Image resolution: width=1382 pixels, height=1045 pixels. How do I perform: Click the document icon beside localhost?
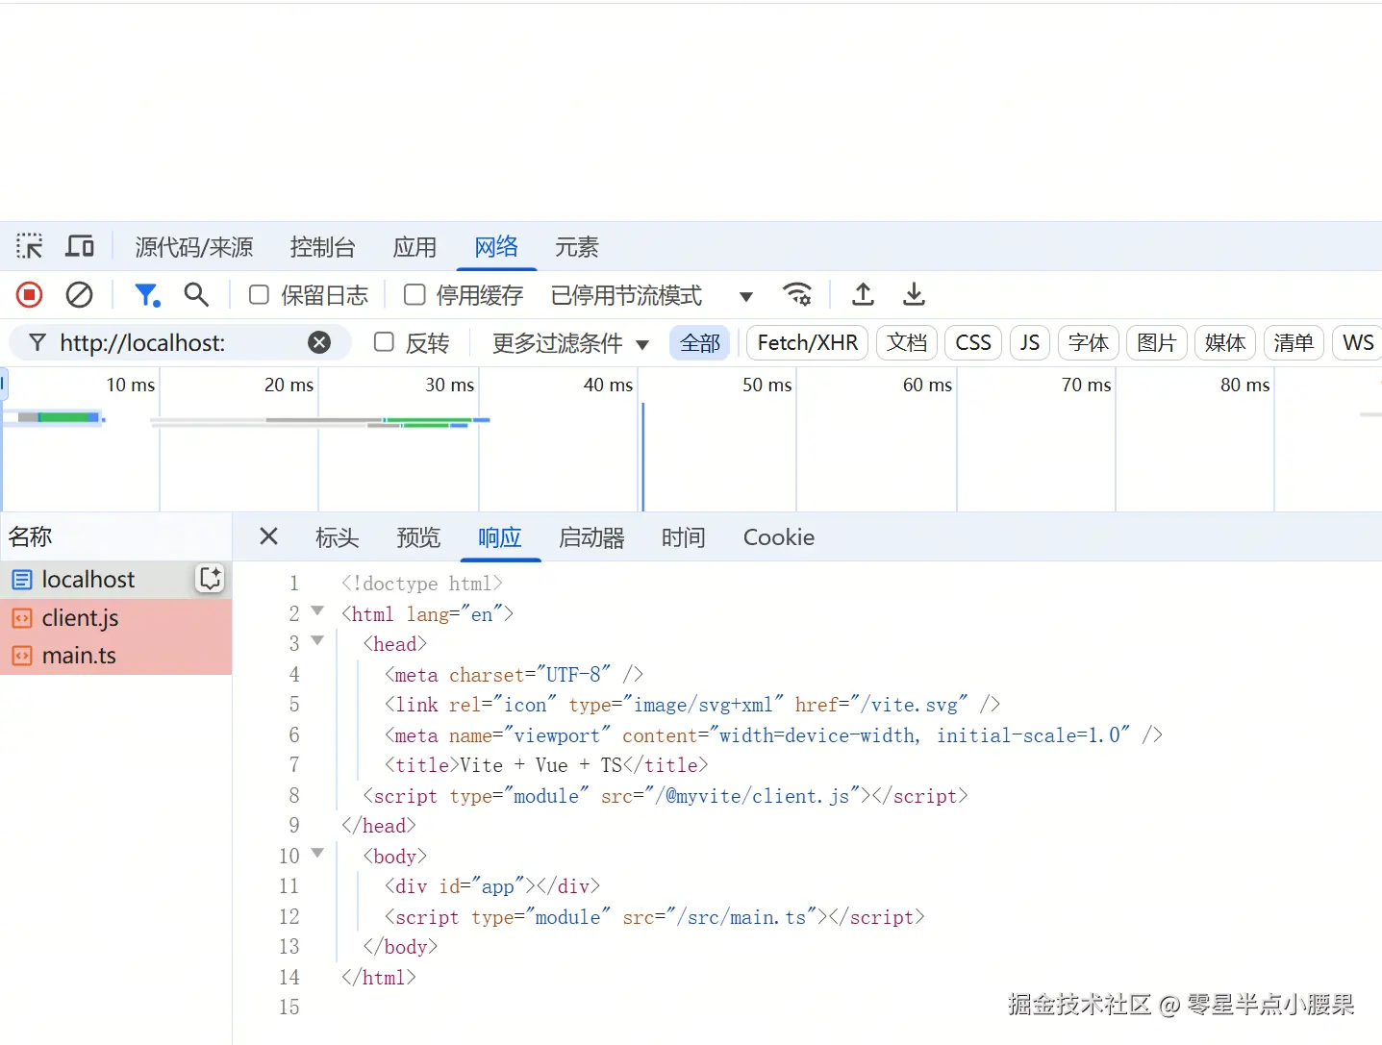pyautogui.click(x=22, y=580)
